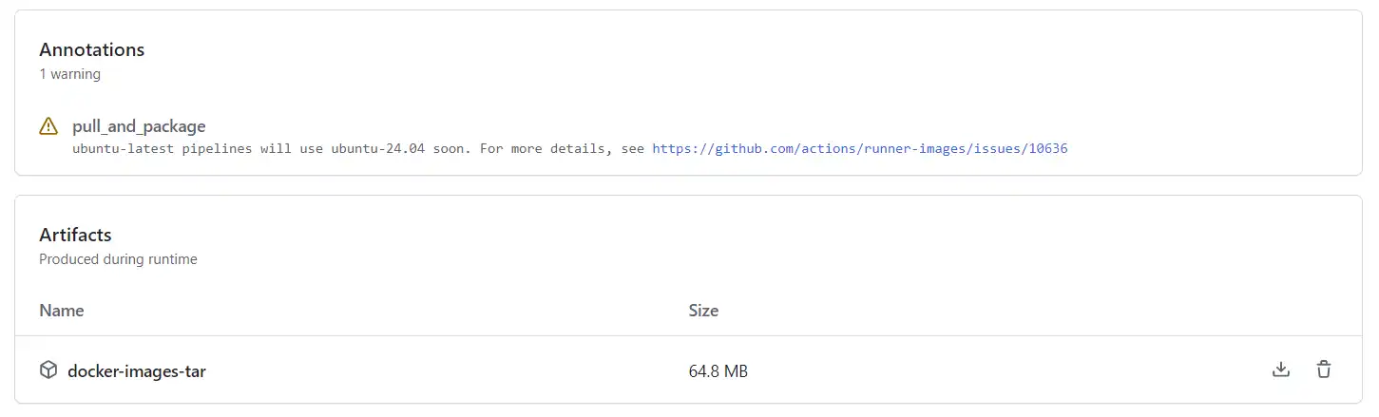Click blank area of the Annotations panel
Viewport: 1379px width, 417px height.
click(x=760, y=76)
